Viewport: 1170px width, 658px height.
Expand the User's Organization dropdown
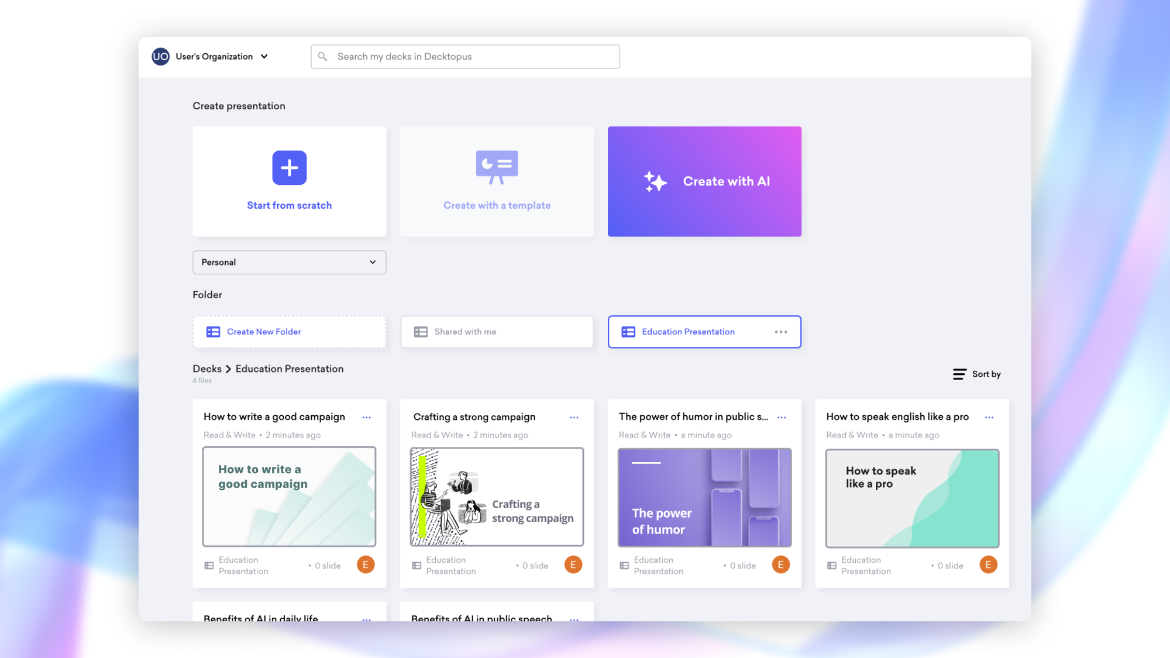tap(264, 56)
